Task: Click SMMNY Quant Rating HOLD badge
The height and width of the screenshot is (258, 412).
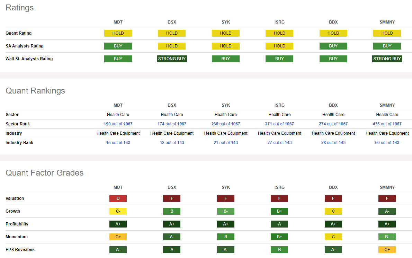Action: (387, 33)
